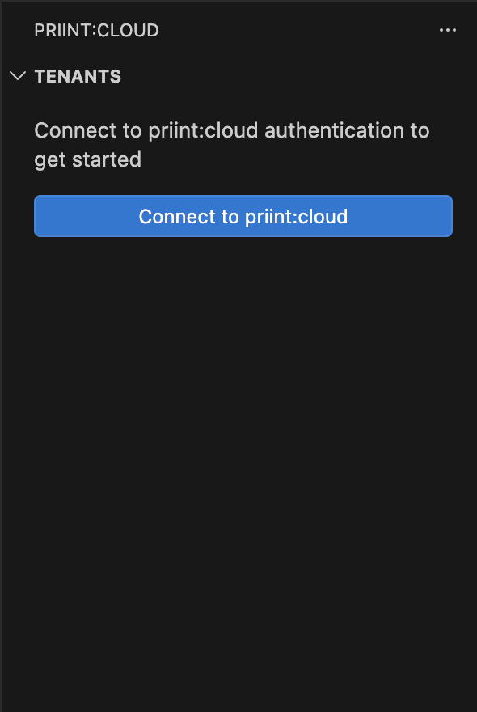477x712 pixels.
Task: Click the 'get started' line of welcome text
Action: 87,160
